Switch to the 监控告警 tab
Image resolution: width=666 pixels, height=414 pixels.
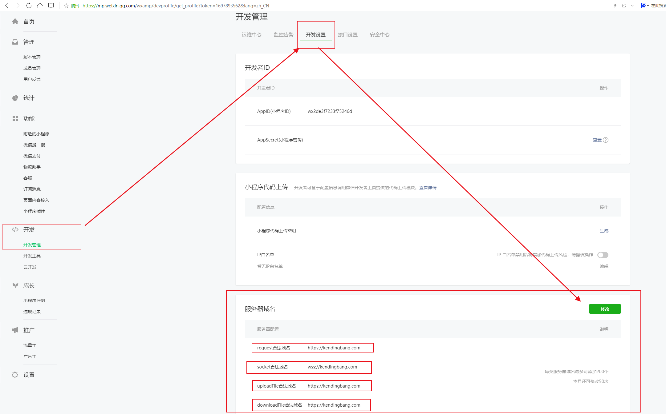tap(284, 35)
